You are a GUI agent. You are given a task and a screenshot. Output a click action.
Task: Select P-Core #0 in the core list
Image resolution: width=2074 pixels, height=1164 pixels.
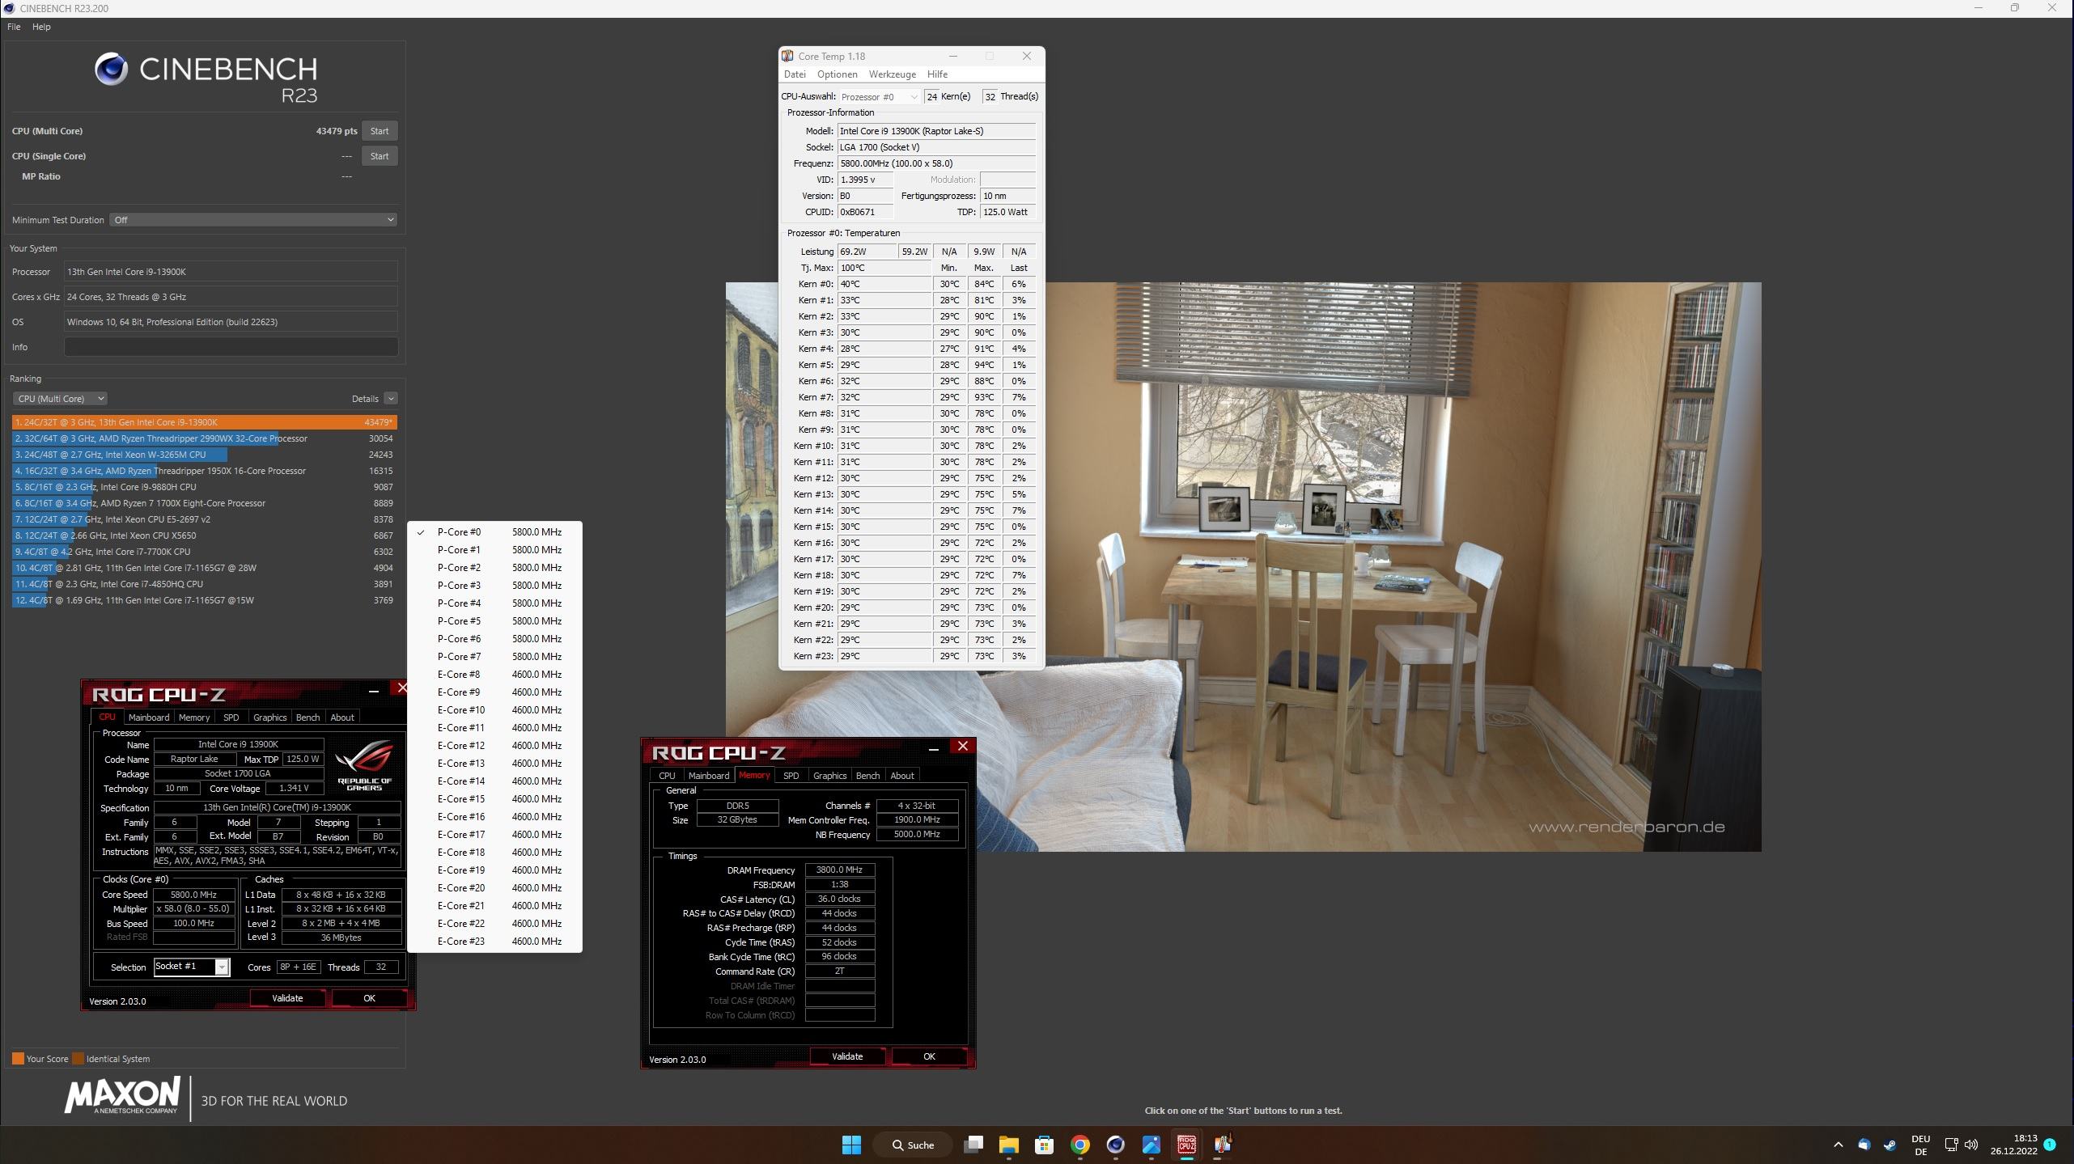pos(494,532)
